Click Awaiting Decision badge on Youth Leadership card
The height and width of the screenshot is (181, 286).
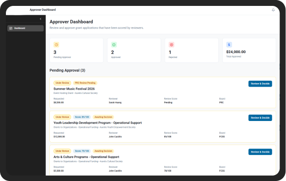104,117
